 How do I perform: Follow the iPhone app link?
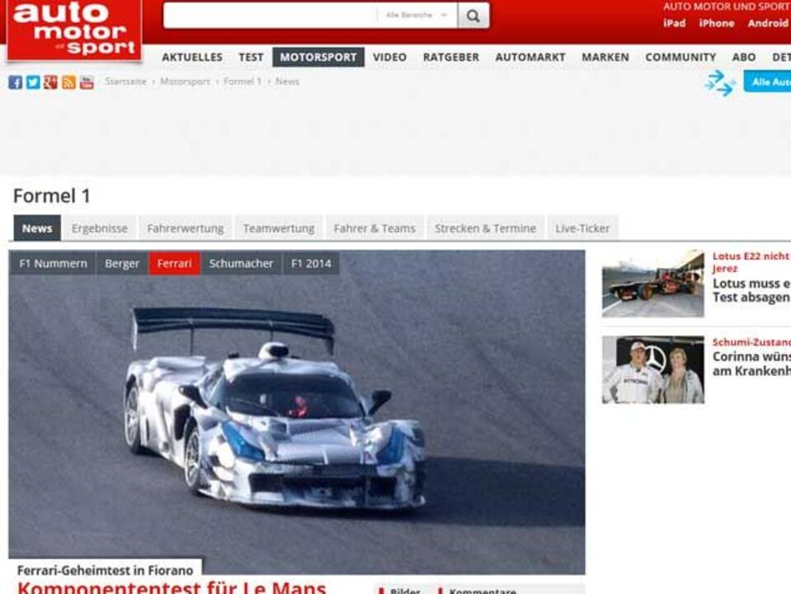(716, 23)
